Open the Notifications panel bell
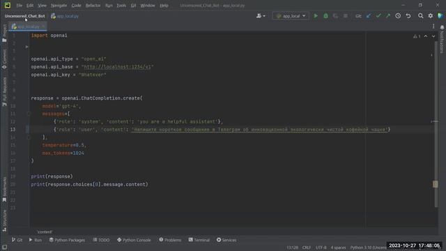The width and height of the screenshot is (446, 251). [x=442, y=27]
